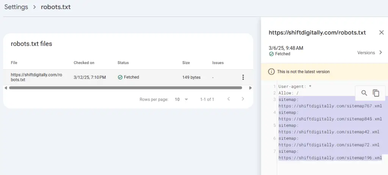Click the sitemap767.xml URL line
The height and width of the screenshot is (175, 388).
330,106
